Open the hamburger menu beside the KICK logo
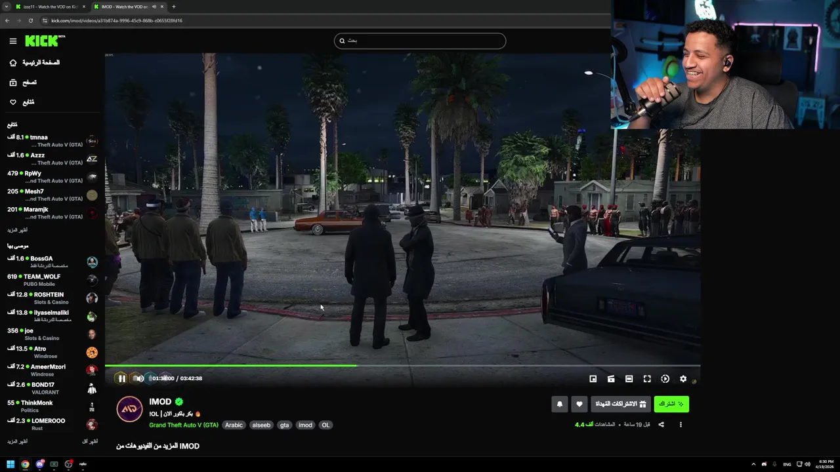 coord(13,41)
